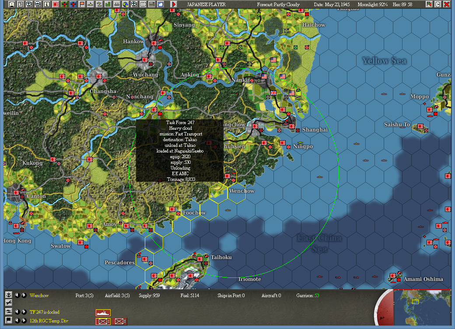Select the highlighted yellow-bordered infantry unit counter
Image resolution: width=455 pixels, height=329 pixels.
coord(103,321)
